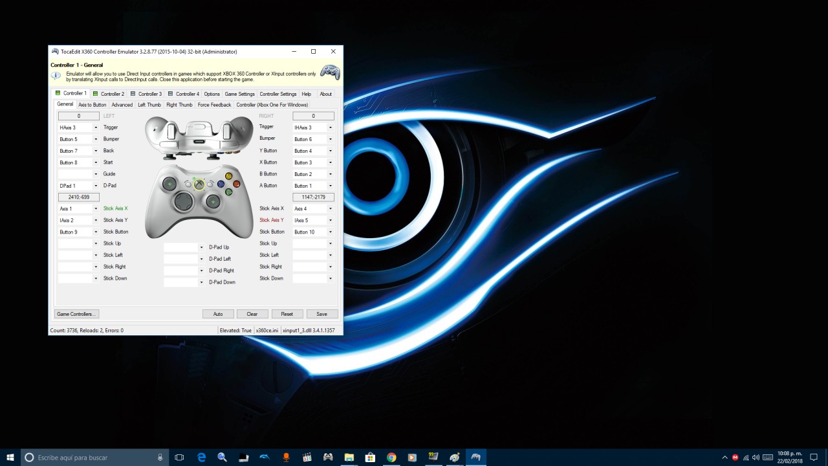
Task: Click the B button on the controller image
Action: pyautogui.click(x=236, y=184)
